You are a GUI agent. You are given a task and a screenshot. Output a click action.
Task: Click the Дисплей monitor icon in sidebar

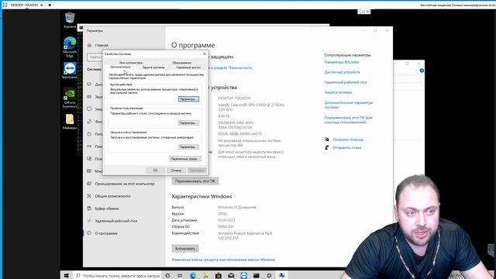pyautogui.click(x=90, y=84)
